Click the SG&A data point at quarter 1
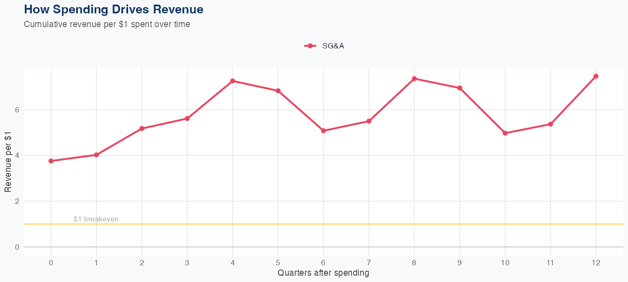The width and height of the screenshot is (628, 282). click(x=96, y=155)
